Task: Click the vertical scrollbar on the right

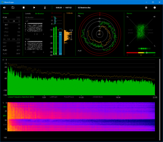Action: tap(160, 99)
